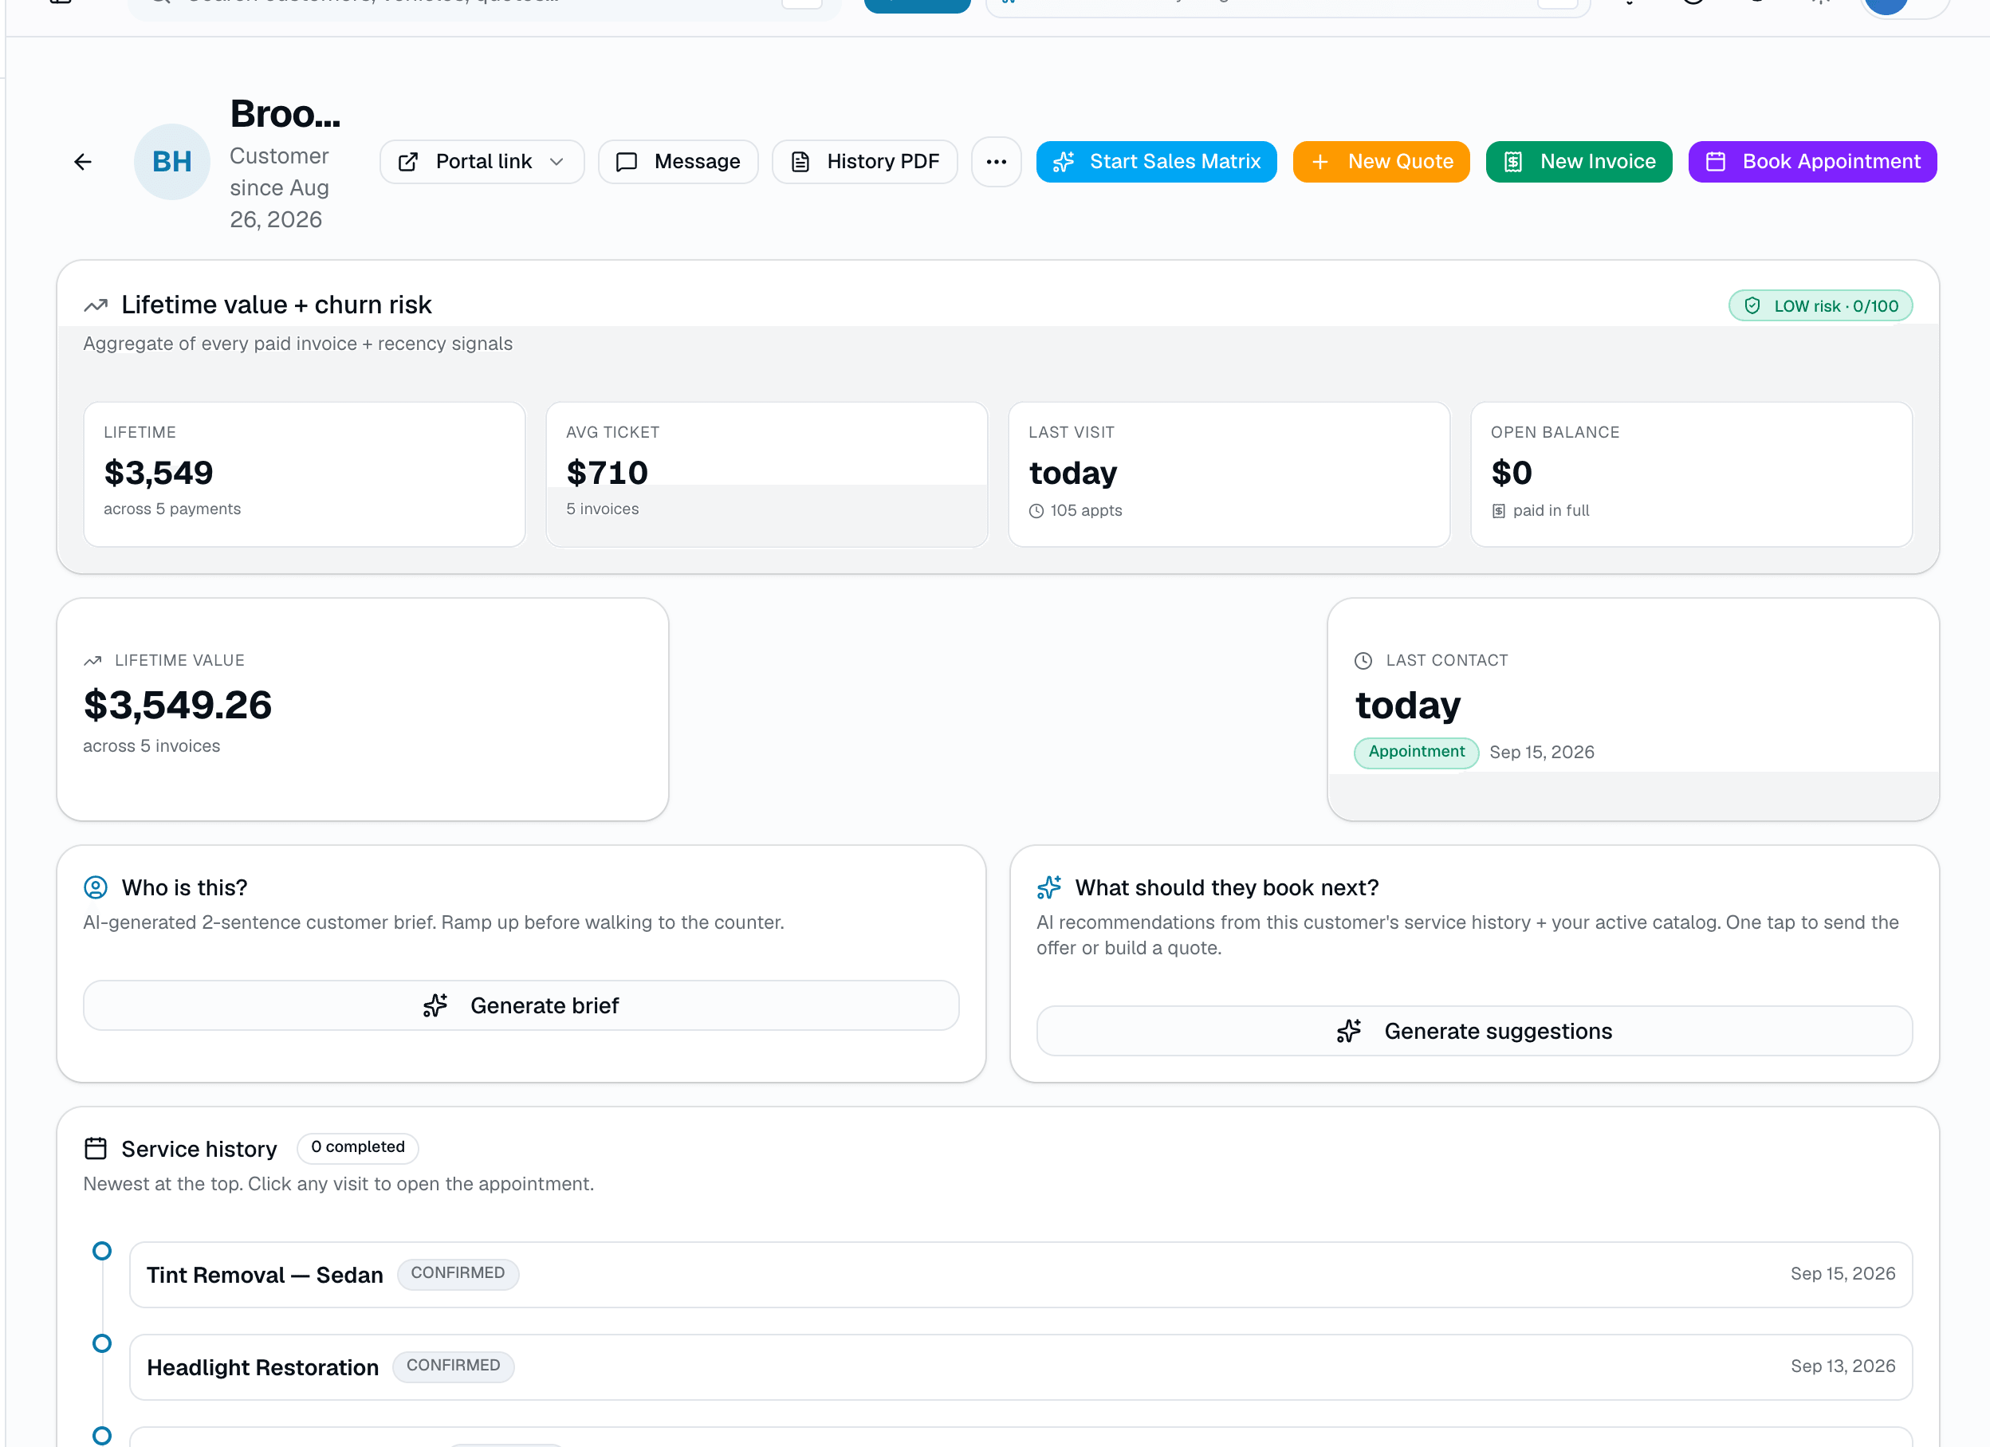Book Appointment for this customer
The image size is (1990, 1447).
click(1812, 162)
